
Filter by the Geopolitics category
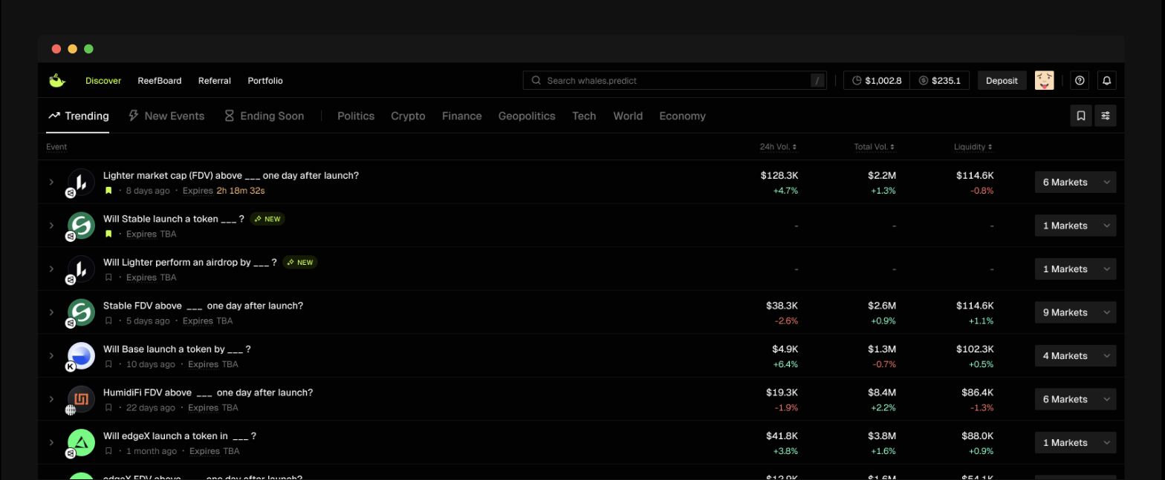(527, 116)
